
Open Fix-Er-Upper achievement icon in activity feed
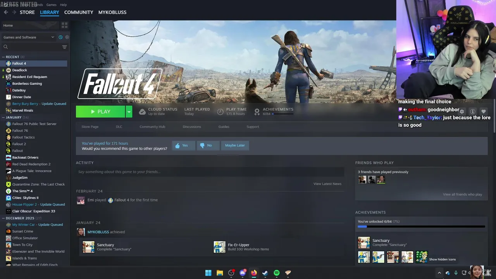point(219,247)
